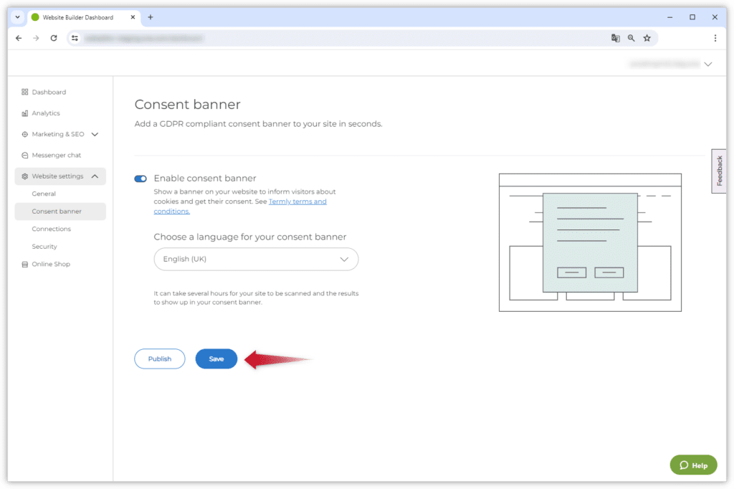The image size is (734, 489).
Task: Click the Dashboard grid icon in sidebar
Action: tap(25, 92)
